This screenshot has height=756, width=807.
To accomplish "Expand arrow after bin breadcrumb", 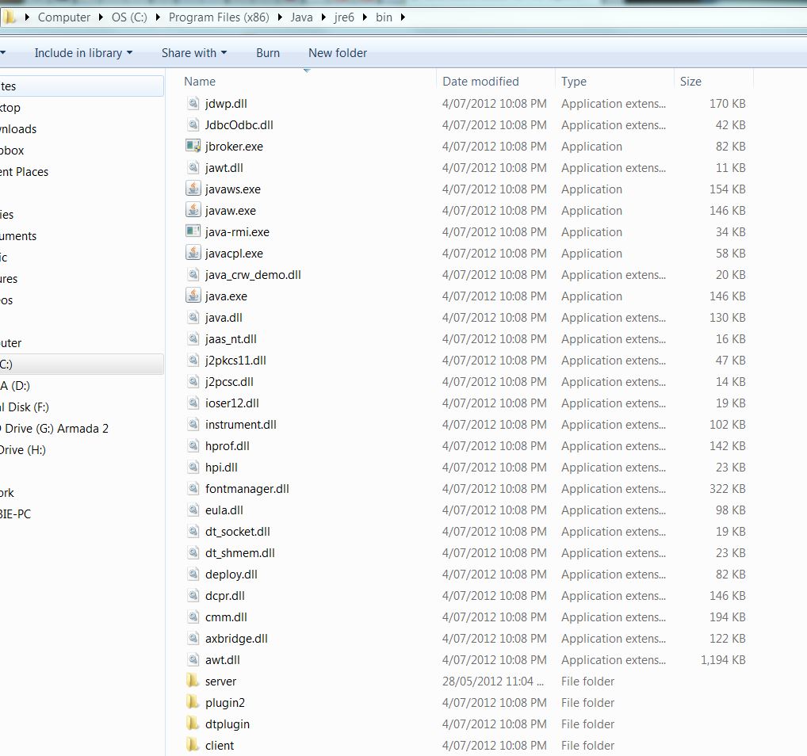I will (403, 17).
